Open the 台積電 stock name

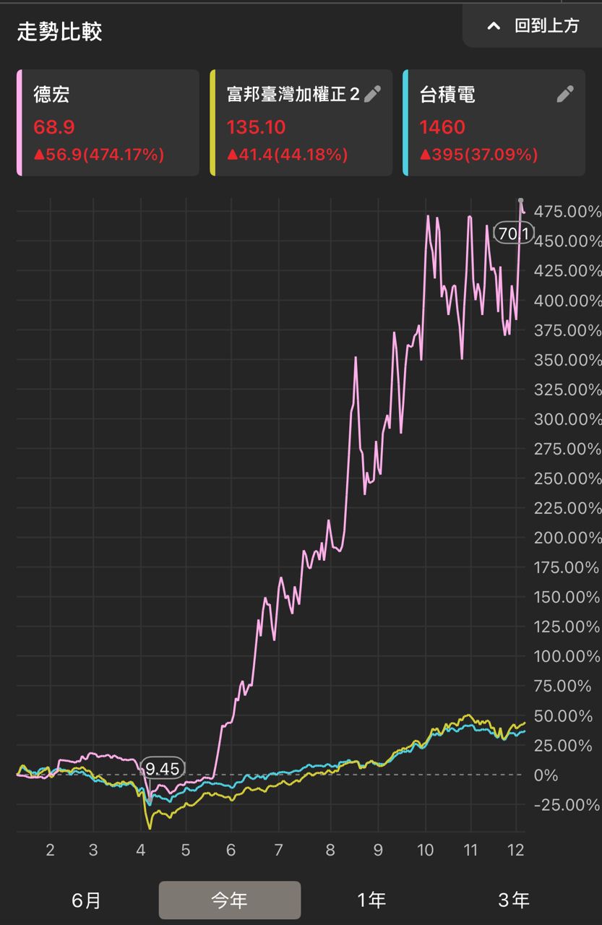click(x=447, y=95)
